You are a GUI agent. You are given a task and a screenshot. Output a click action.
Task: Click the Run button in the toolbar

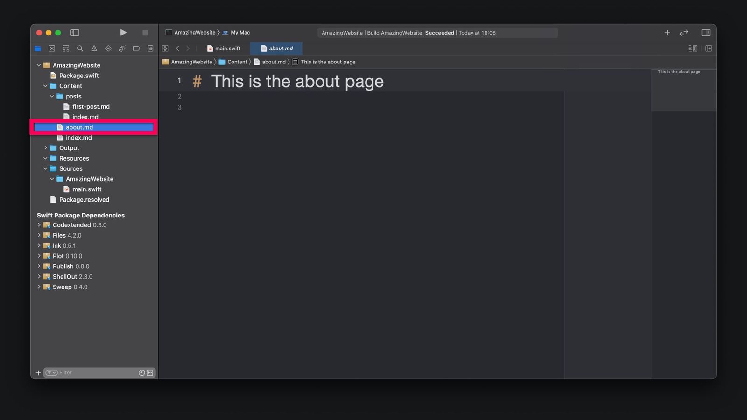[x=123, y=33]
